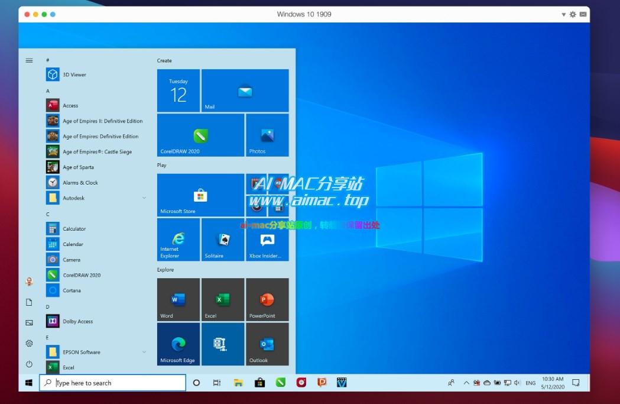
Task: Open the Outlook tile
Action: 267,344
